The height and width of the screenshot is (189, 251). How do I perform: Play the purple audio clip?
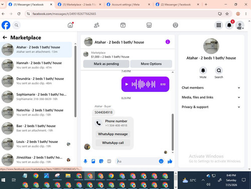127,84
